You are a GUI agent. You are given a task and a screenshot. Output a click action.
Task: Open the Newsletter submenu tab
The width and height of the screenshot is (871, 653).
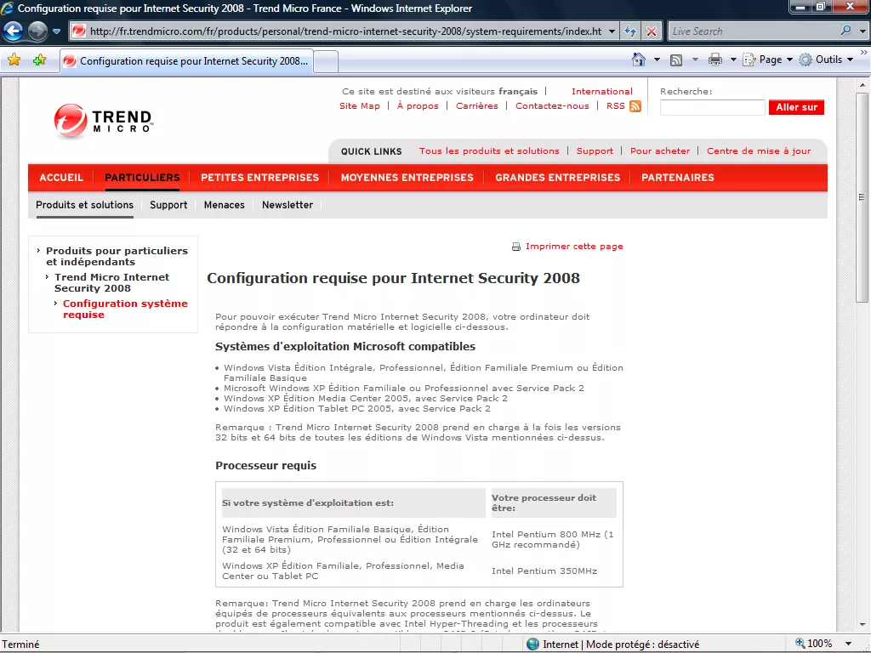287,205
